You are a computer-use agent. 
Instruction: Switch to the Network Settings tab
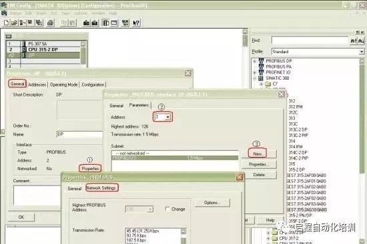[x=101, y=187]
